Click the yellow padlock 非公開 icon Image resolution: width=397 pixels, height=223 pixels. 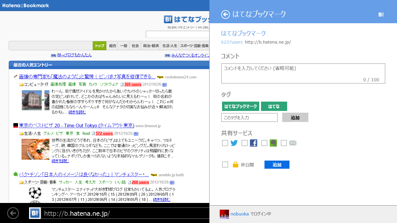click(235, 165)
